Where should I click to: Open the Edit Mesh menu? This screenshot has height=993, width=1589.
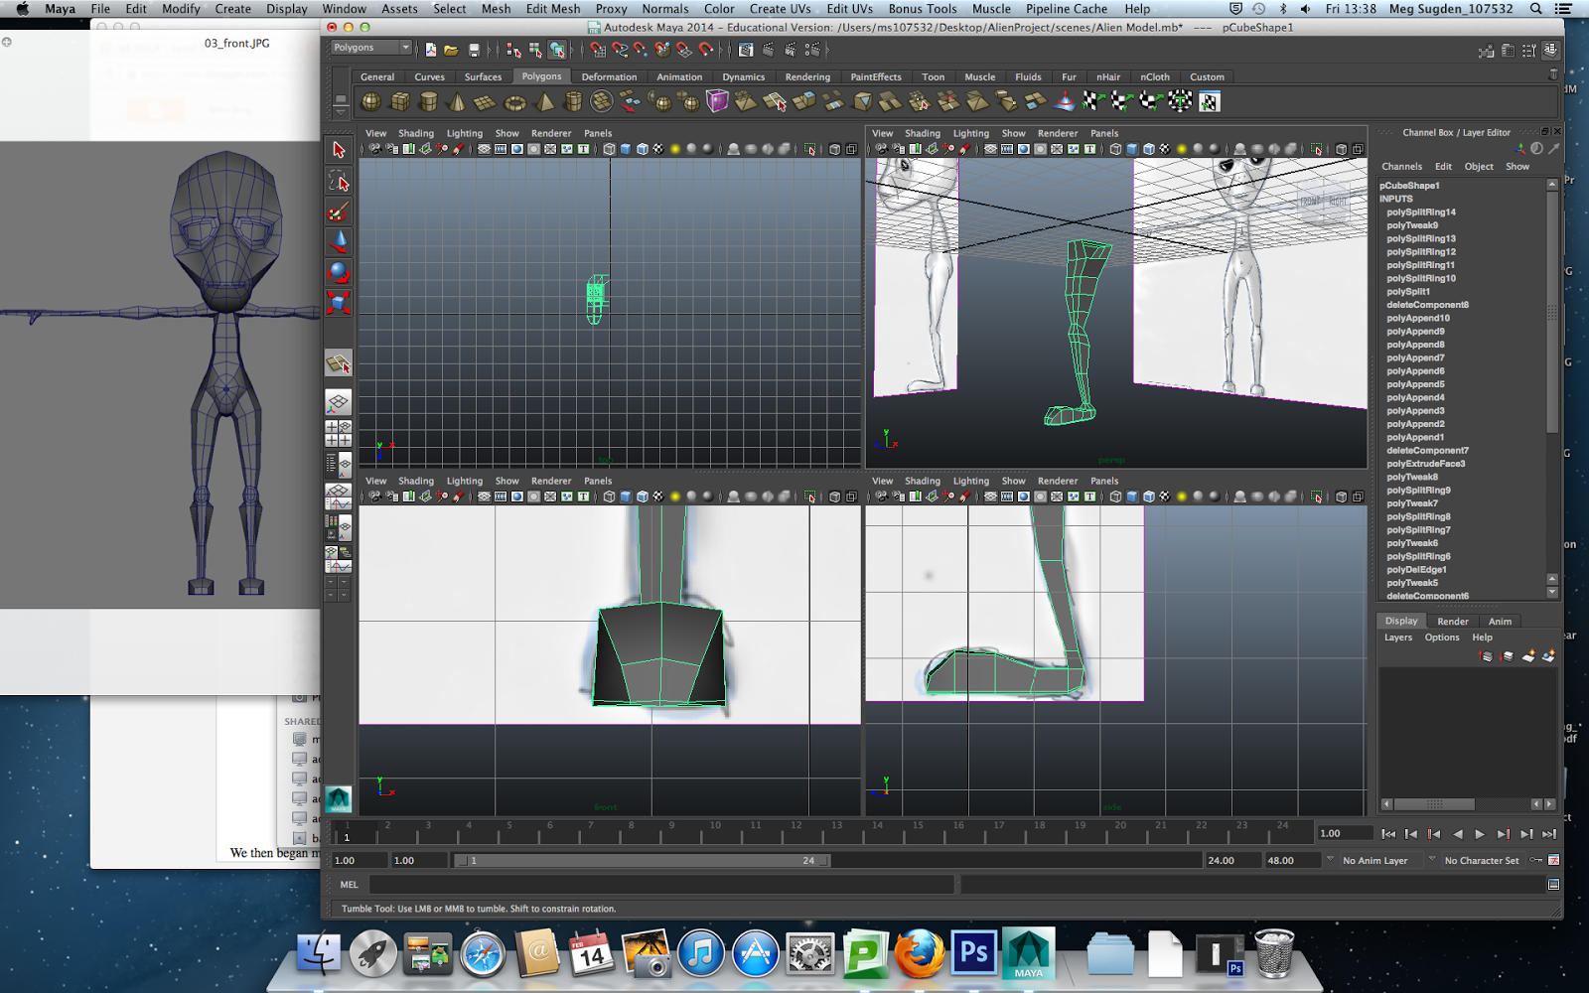coord(552,8)
